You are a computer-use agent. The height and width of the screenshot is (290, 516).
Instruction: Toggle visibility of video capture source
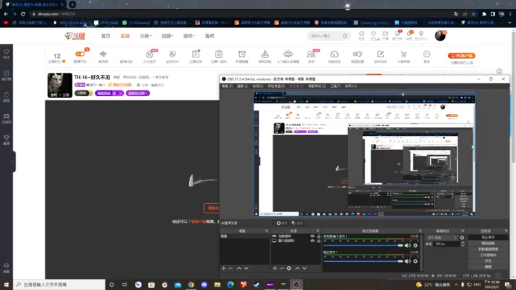[312, 236]
